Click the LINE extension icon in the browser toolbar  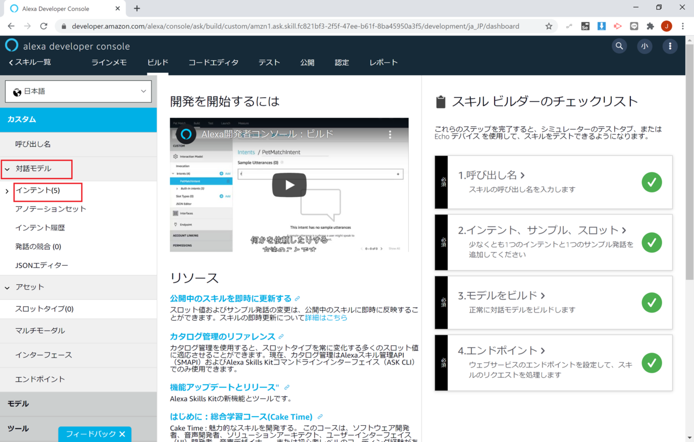pos(634,26)
